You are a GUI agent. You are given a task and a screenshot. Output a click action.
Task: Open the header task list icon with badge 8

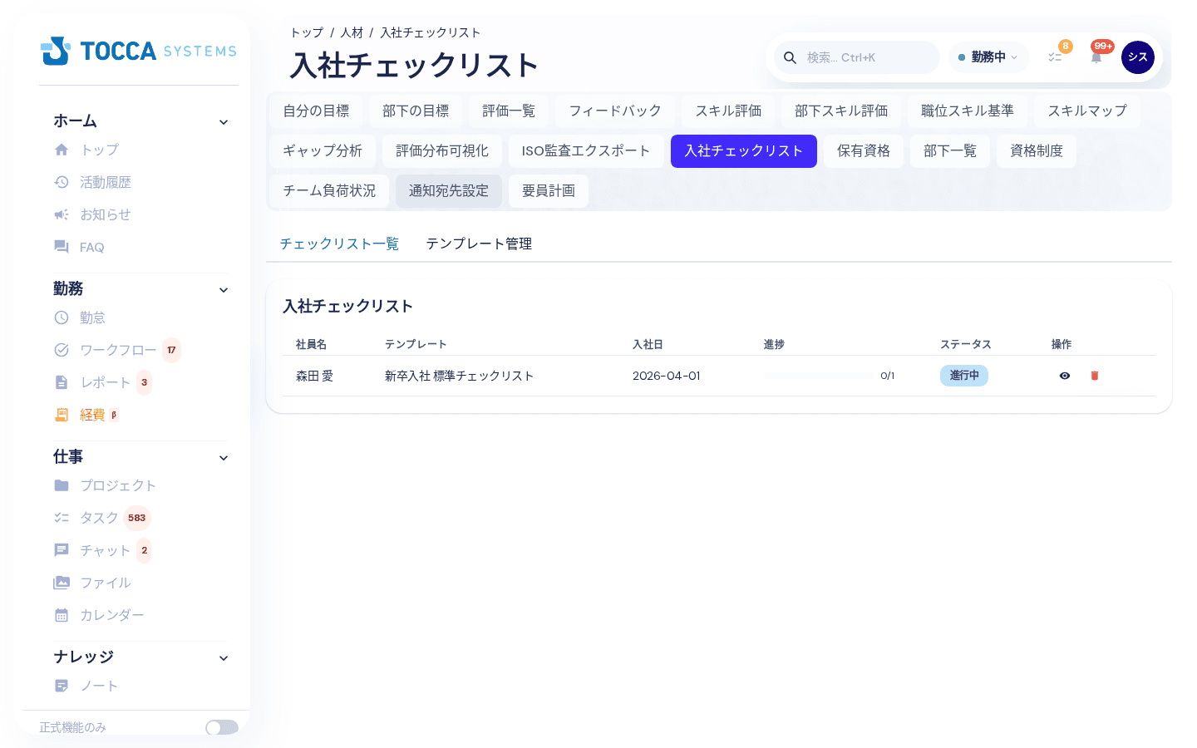pyautogui.click(x=1055, y=57)
